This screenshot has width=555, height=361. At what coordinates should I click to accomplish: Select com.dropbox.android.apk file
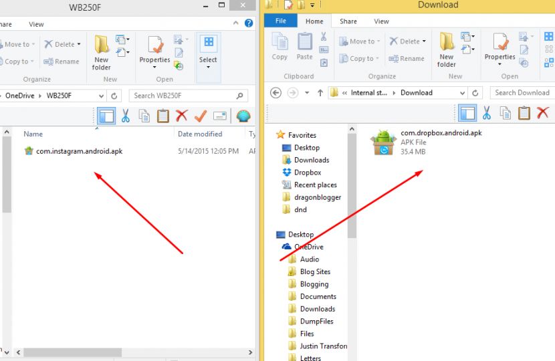pos(427,142)
